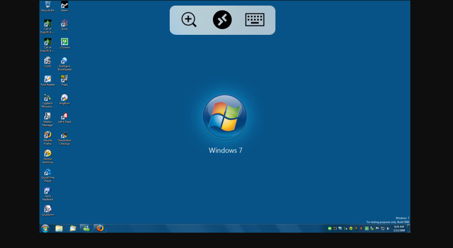
Task: Click the Fraps desktop icon
Action: tap(64, 79)
